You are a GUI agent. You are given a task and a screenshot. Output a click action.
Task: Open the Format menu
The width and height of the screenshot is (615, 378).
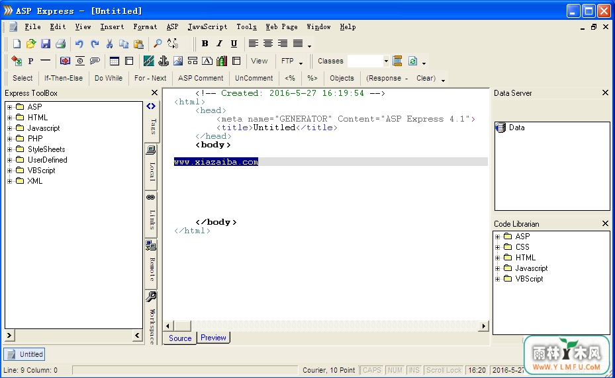(145, 26)
